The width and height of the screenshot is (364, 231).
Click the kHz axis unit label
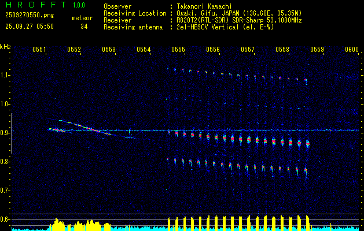[x=5, y=47]
